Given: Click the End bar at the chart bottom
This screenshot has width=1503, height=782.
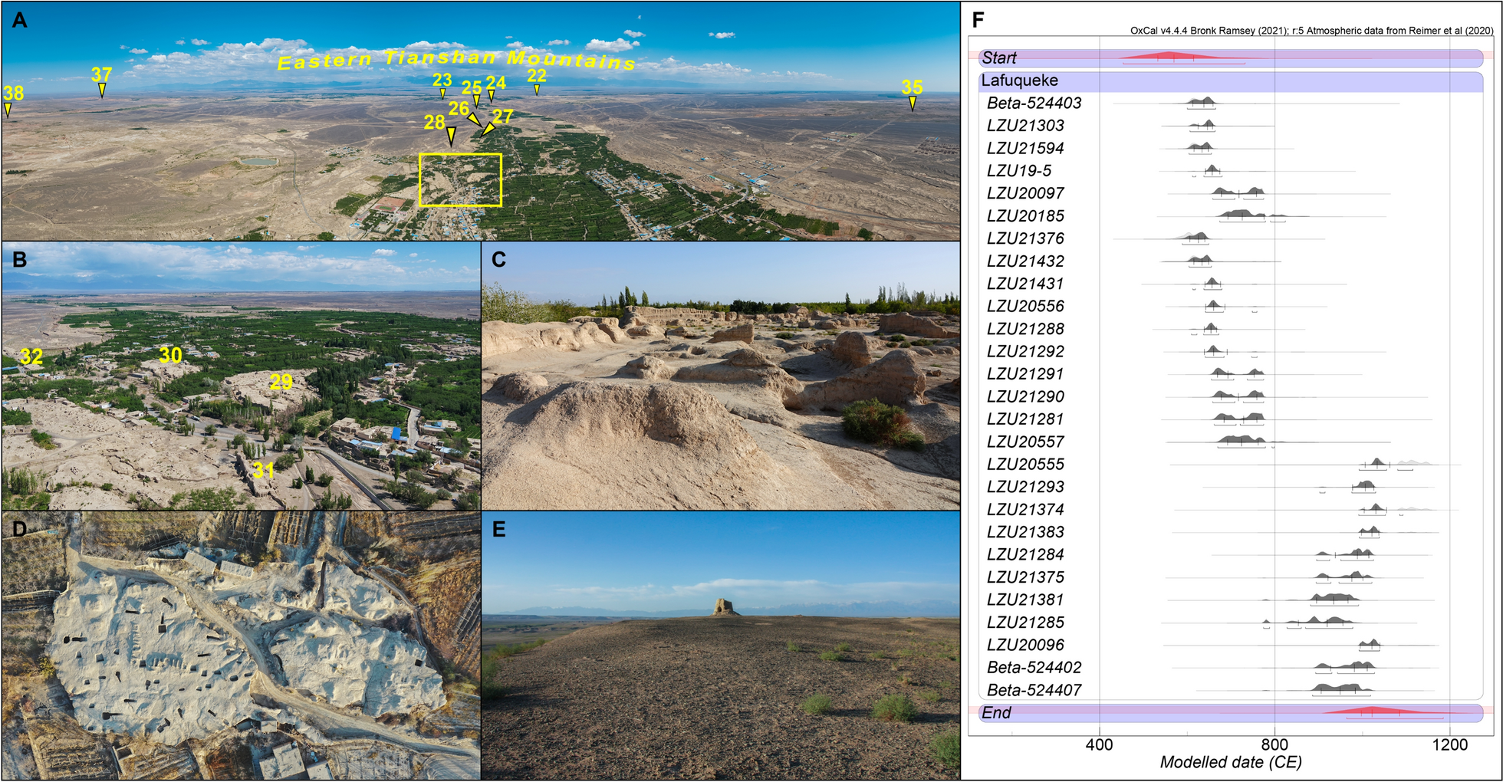Looking at the screenshot, I should tap(1230, 712).
